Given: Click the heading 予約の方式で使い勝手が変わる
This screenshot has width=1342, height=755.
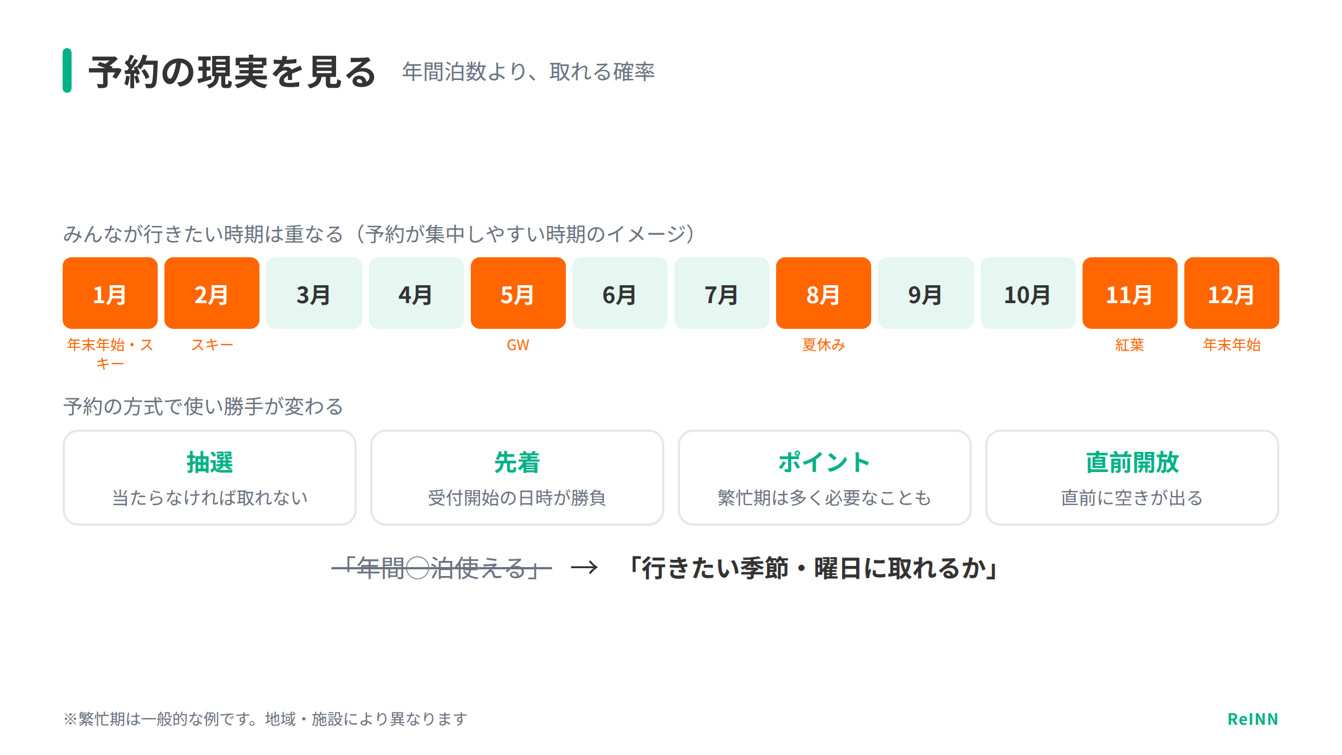Looking at the screenshot, I should 204,407.
